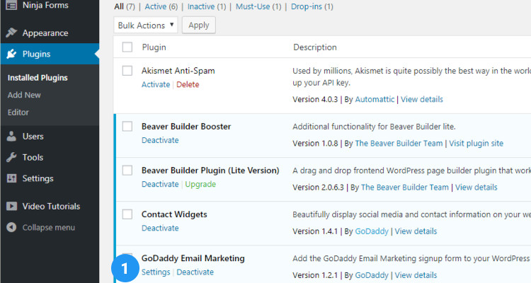
Task: Visit plugin site for Beaver Builder Booster
Action: click(x=476, y=143)
